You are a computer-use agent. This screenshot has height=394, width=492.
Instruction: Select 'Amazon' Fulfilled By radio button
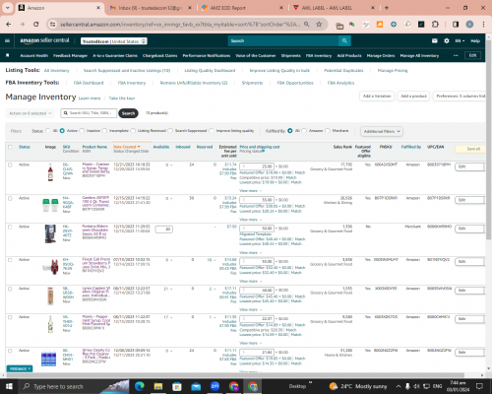click(304, 131)
